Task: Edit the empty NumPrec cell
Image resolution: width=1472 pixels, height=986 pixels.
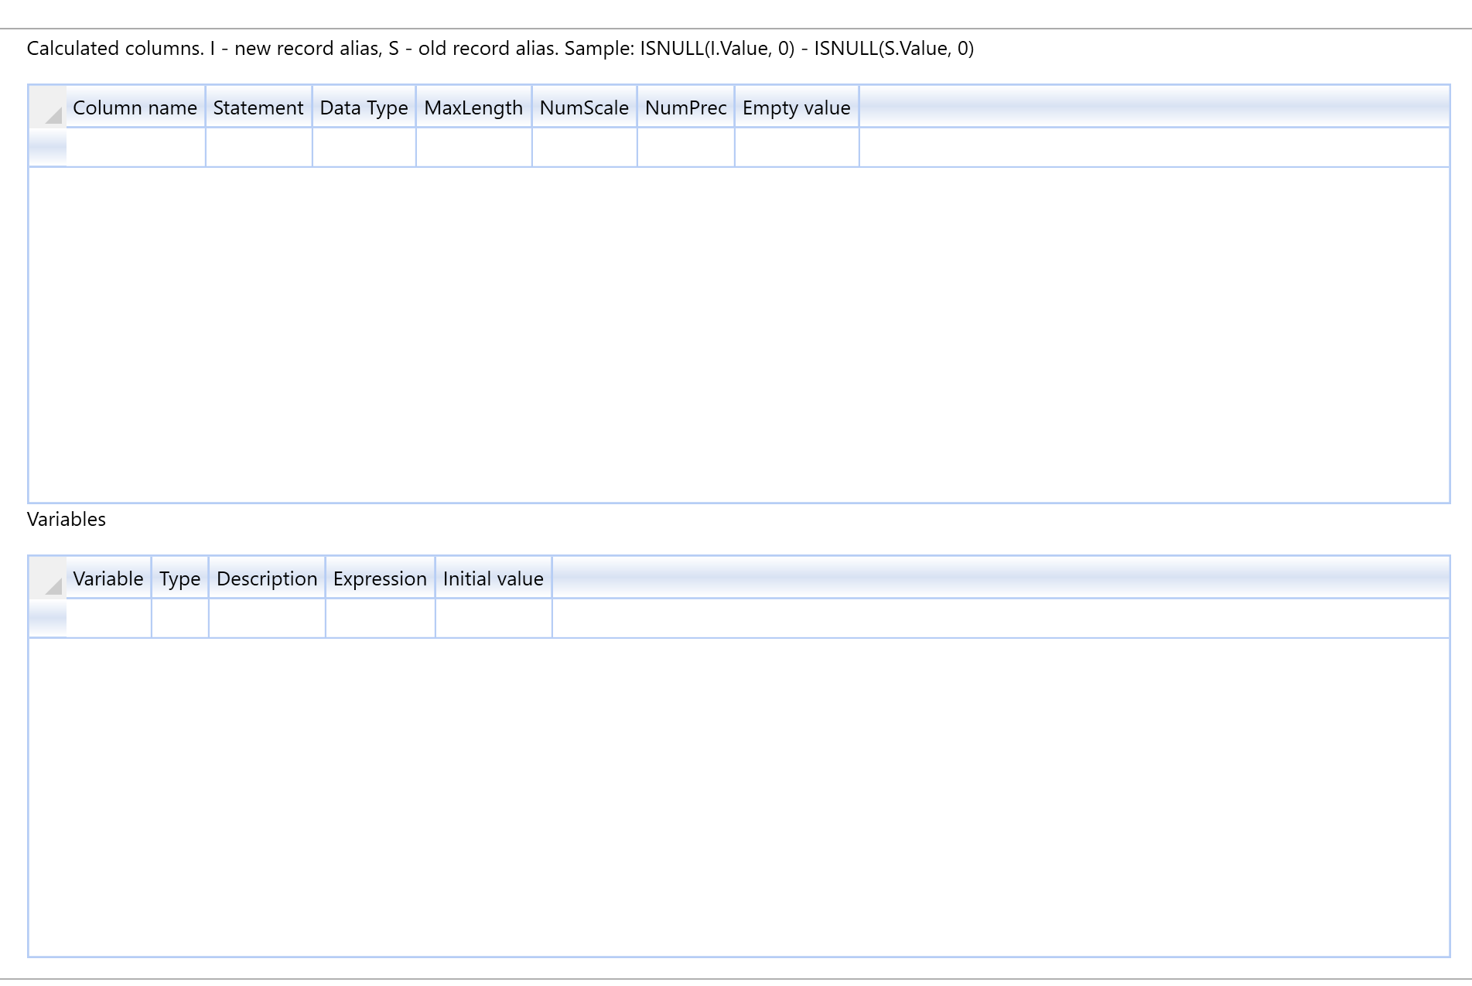Action: (685, 147)
